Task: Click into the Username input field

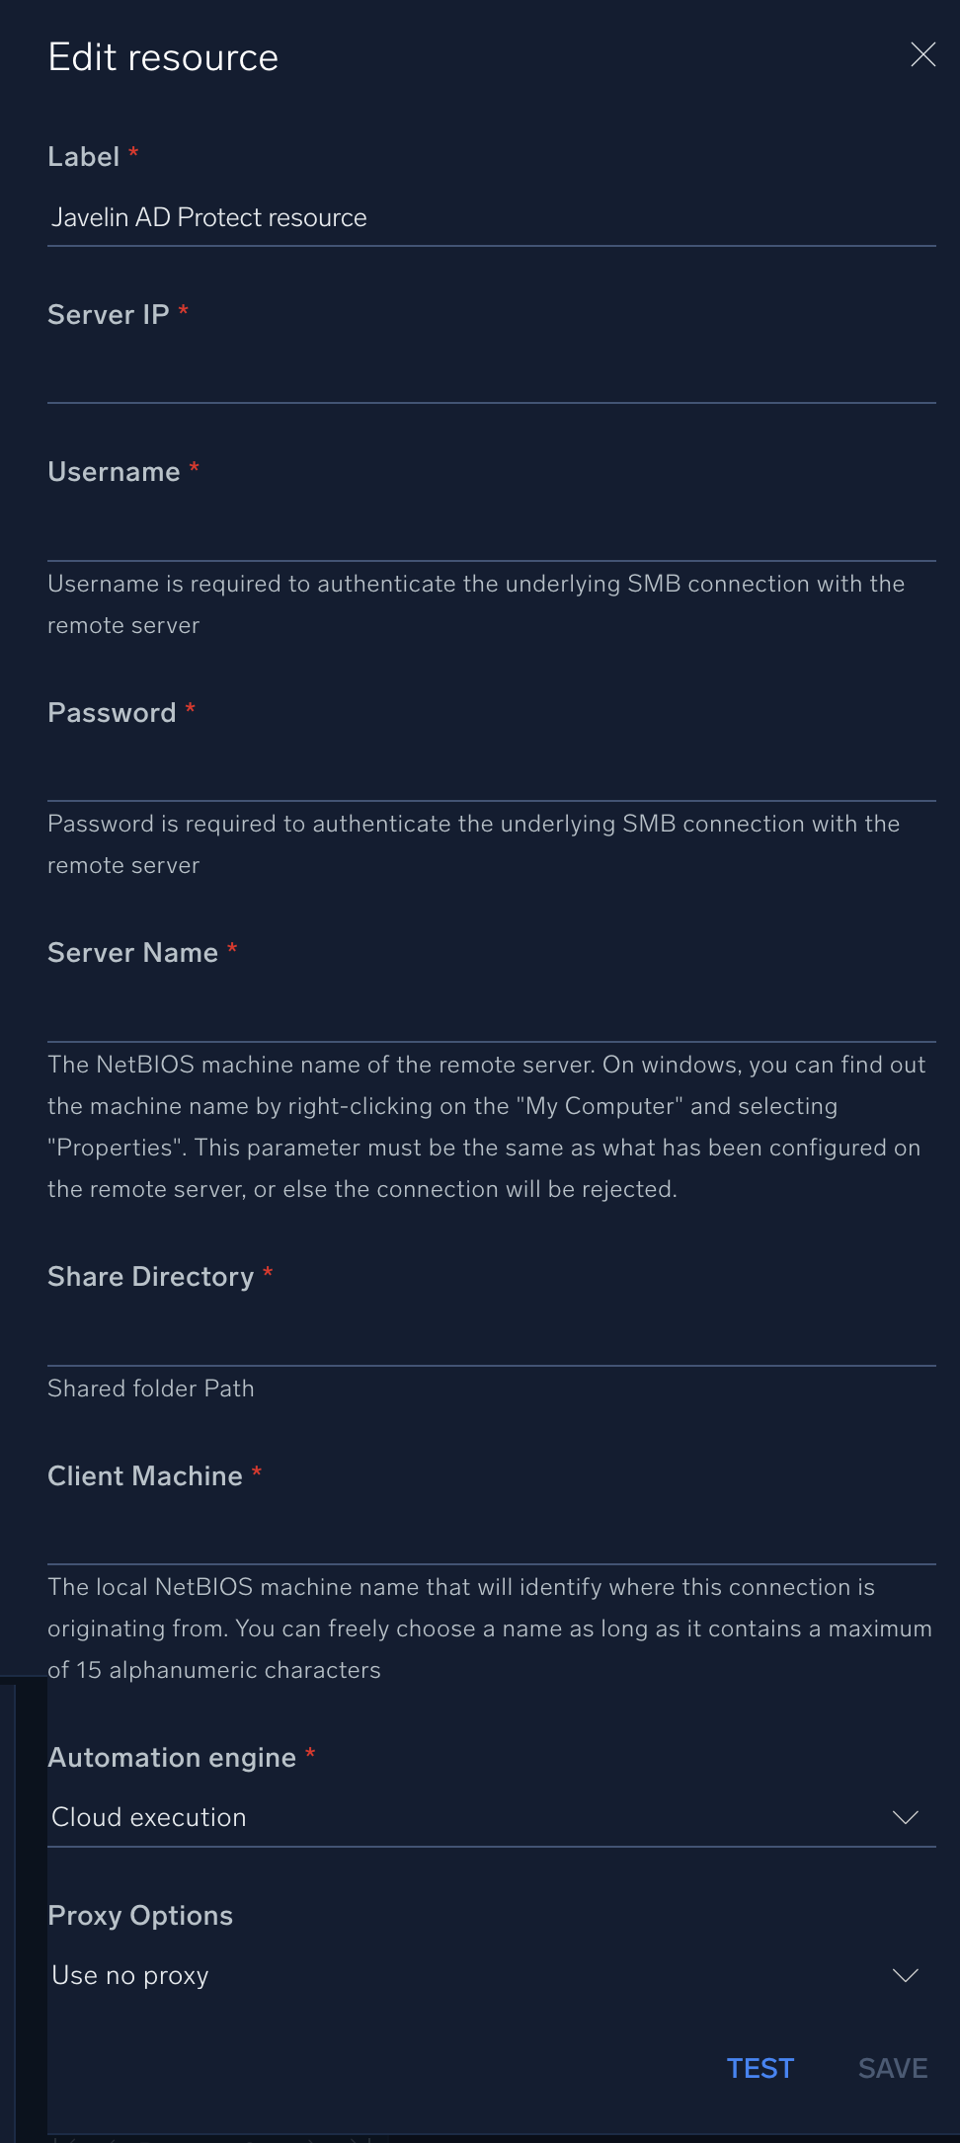Action: coord(491,533)
